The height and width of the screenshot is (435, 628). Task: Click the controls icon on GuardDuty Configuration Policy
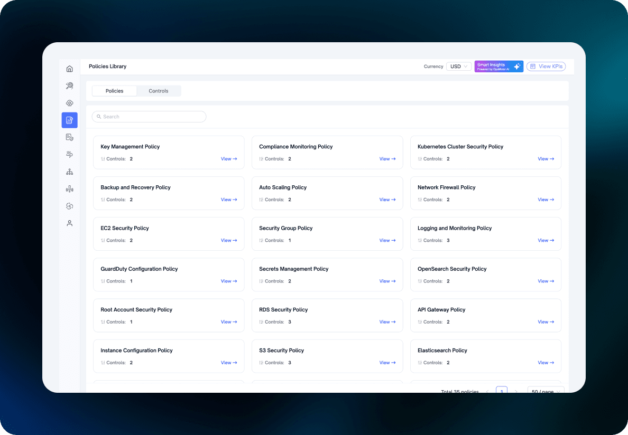click(x=103, y=281)
